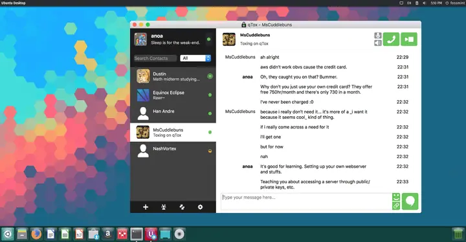Select Equinox Eclipse contact
Image resolution: width=466 pixels, height=242 pixels.
(x=173, y=95)
